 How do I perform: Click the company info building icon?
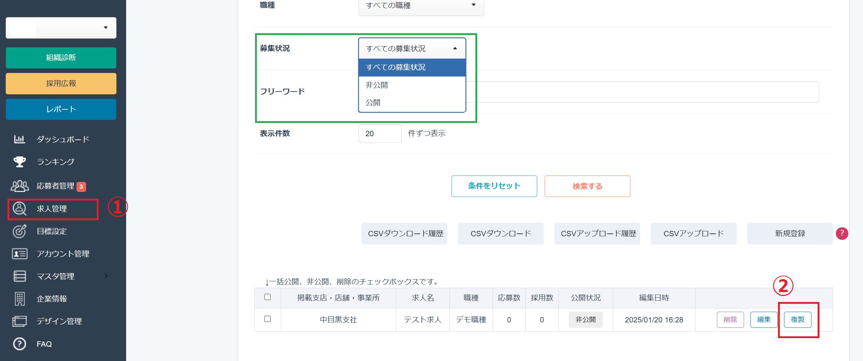click(x=19, y=299)
